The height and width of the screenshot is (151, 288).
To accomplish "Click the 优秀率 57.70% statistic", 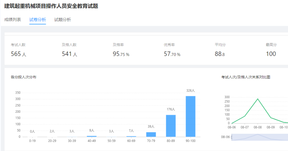I will [x=172, y=54].
